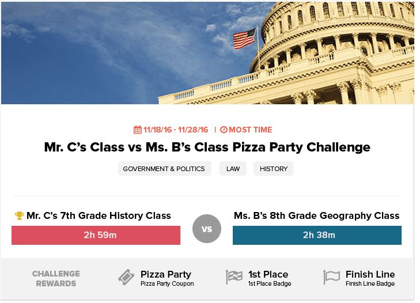Select the History tag
The height and width of the screenshot is (303, 420).
click(x=273, y=169)
